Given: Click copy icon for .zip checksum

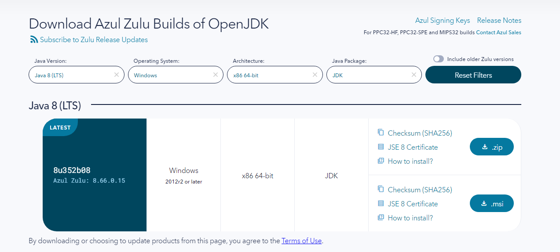Looking at the screenshot, I should [381, 133].
